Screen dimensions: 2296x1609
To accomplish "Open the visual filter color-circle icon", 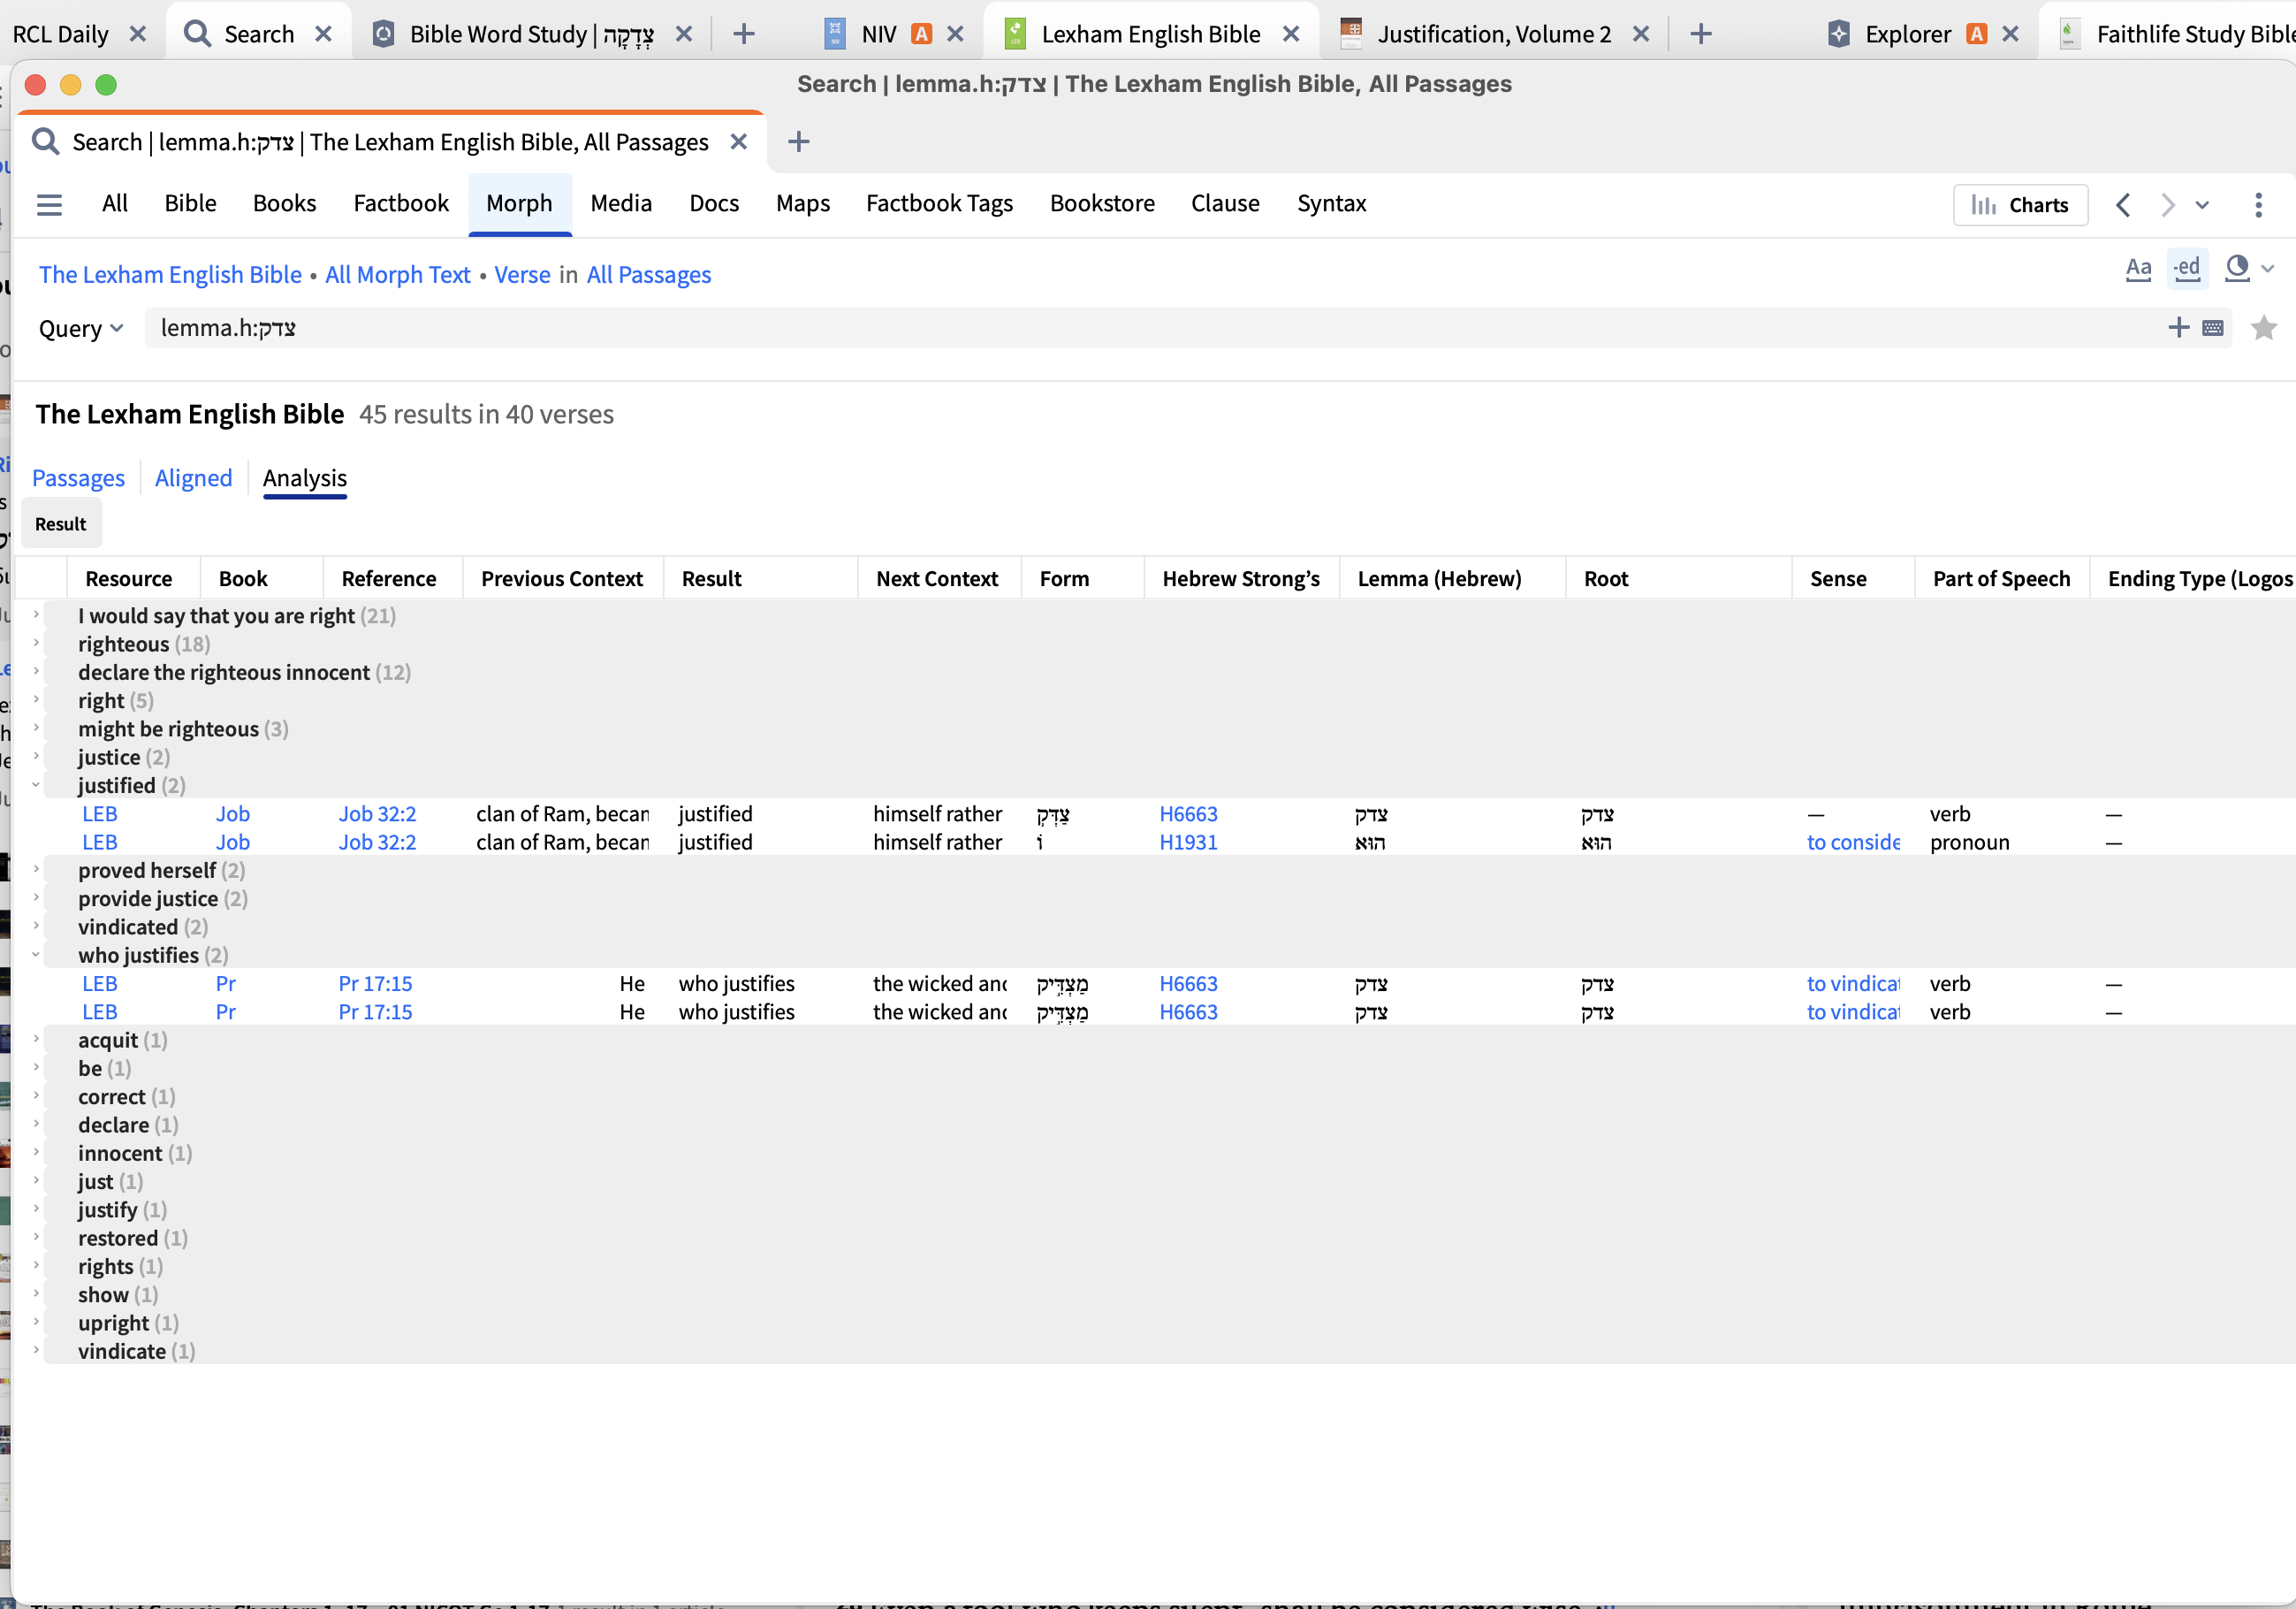I will tap(2237, 268).
